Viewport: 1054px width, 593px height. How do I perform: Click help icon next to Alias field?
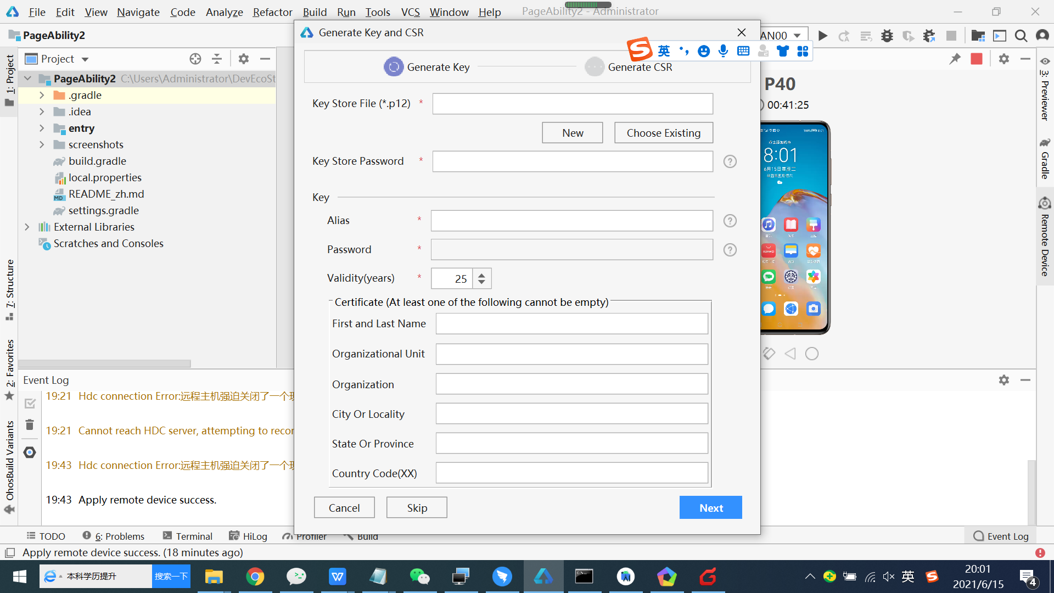click(x=730, y=221)
